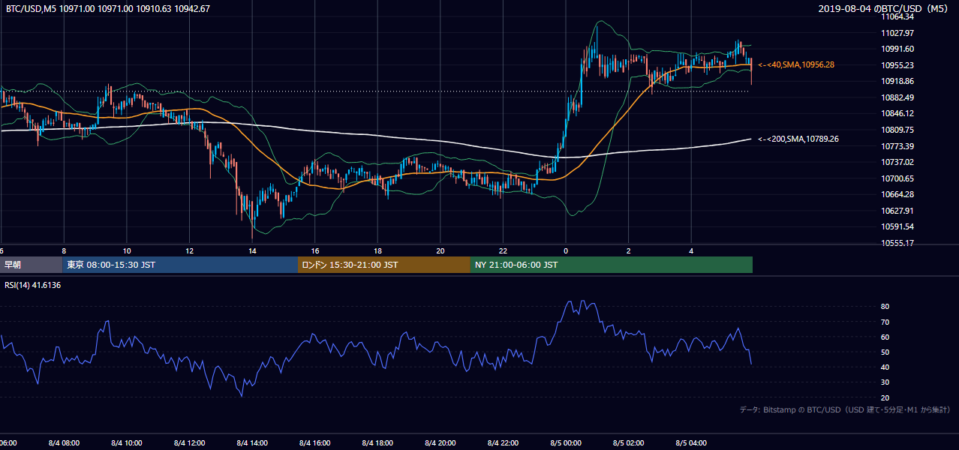Screen dimensions: 959x450
Task: Click hour label 12 under the price chart
Action: point(189,250)
